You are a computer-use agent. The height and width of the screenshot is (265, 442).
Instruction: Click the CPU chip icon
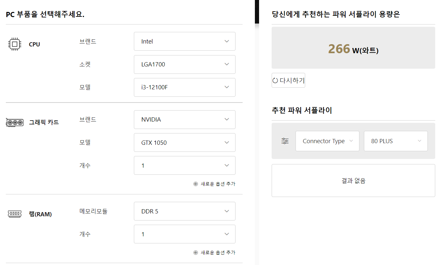[x=15, y=44]
